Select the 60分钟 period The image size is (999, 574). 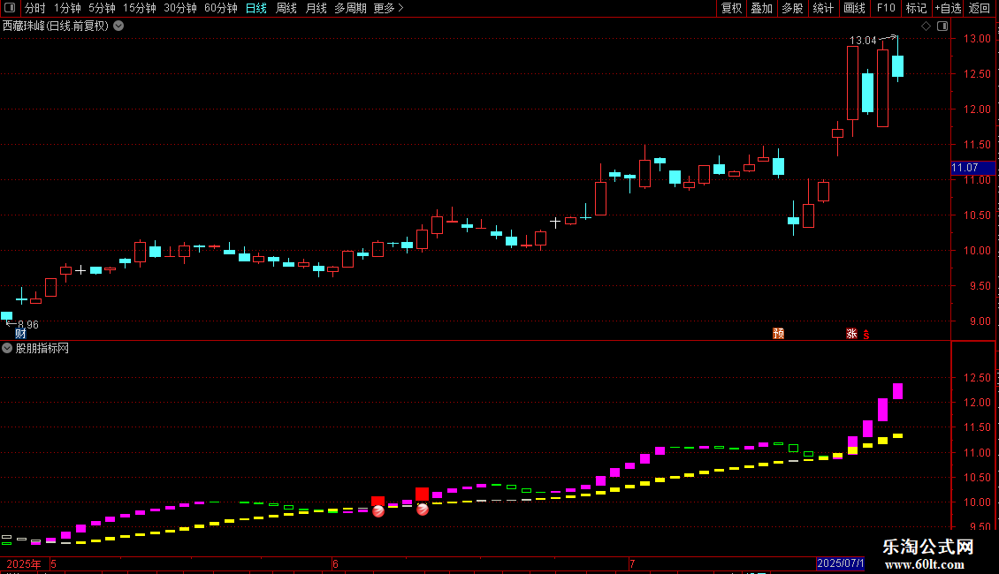220,8
